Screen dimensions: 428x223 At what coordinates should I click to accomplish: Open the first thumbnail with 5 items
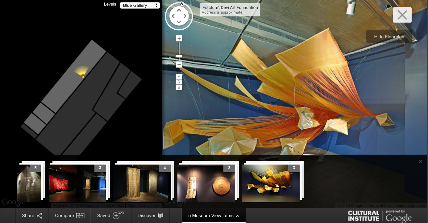[29, 183]
